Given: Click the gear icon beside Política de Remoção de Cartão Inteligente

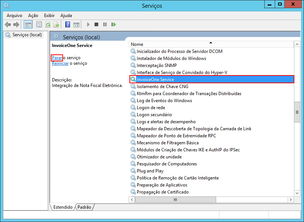Looking at the screenshot, I should click(x=133, y=178).
